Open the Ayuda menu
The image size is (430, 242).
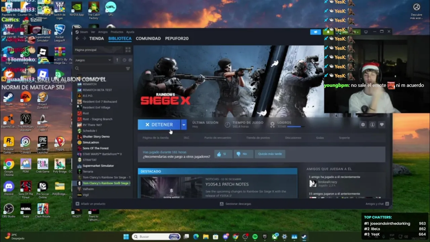coord(130,32)
